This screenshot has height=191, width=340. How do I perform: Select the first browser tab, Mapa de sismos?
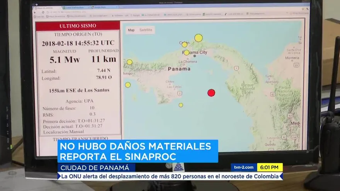pos(47,8)
